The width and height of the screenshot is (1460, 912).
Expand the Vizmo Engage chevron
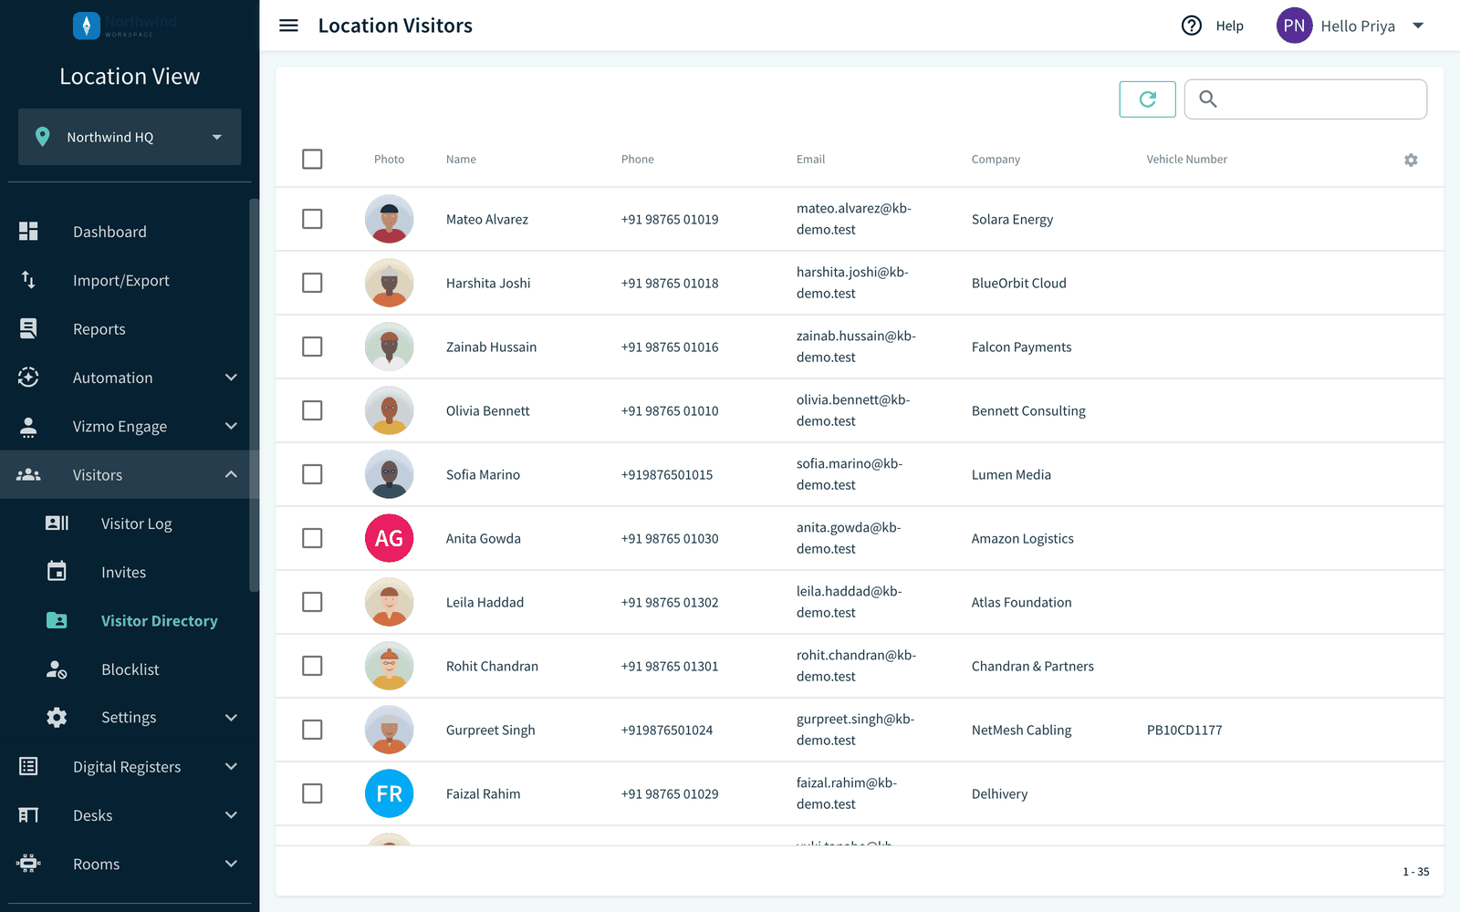(231, 426)
